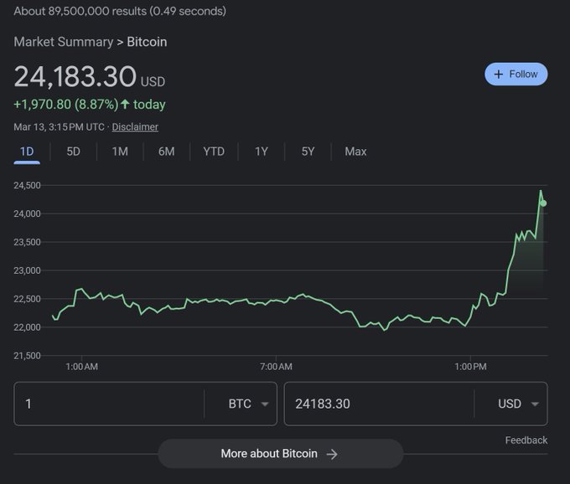The width and height of the screenshot is (570, 484).
Task: Open the USD currency dropdown
Action: click(518, 404)
